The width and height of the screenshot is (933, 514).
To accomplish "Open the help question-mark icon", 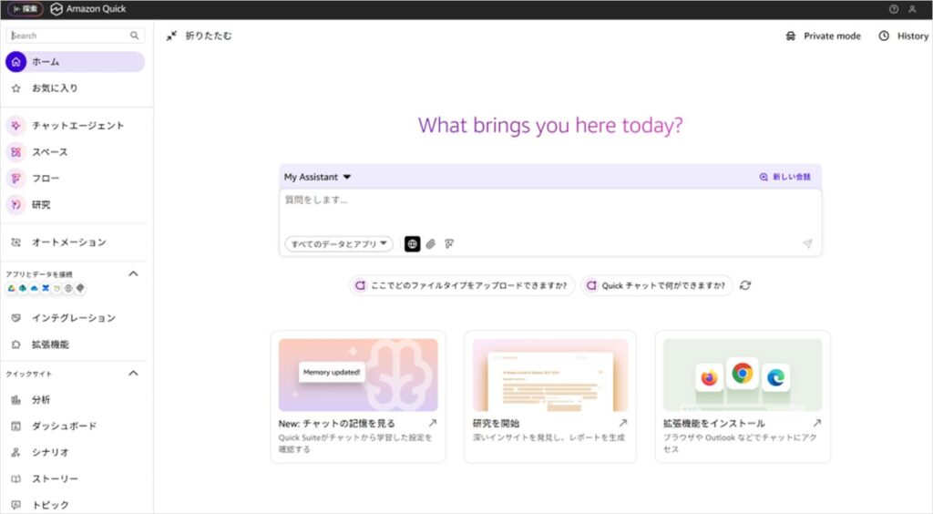I will tap(893, 9).
